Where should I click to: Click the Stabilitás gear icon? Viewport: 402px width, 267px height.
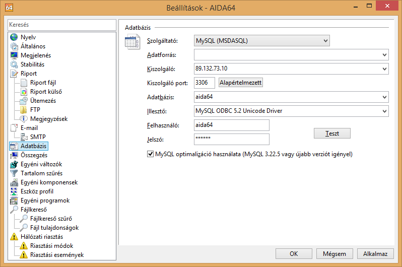pos(14,64)
